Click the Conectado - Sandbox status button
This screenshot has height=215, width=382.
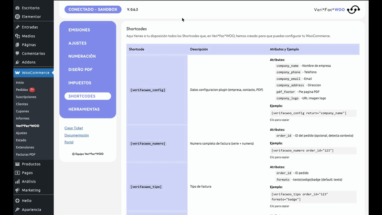pyautogui.click(x=93, y=10)
